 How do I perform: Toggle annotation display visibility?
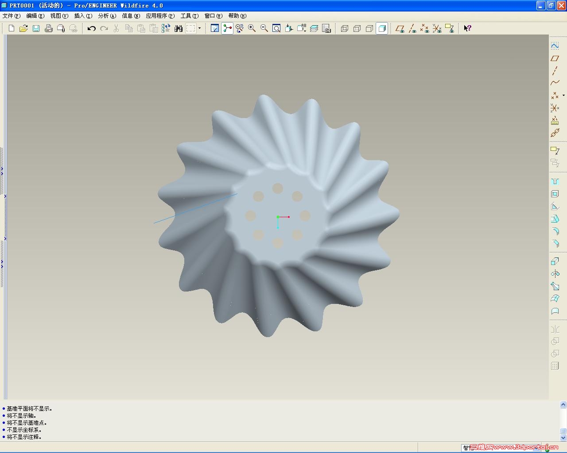click(x=450, y=28)
